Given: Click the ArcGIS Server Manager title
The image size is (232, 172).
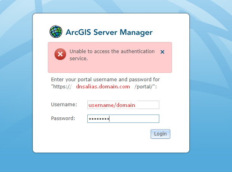Looking at the screenshot, I should (x=109, y=32).
